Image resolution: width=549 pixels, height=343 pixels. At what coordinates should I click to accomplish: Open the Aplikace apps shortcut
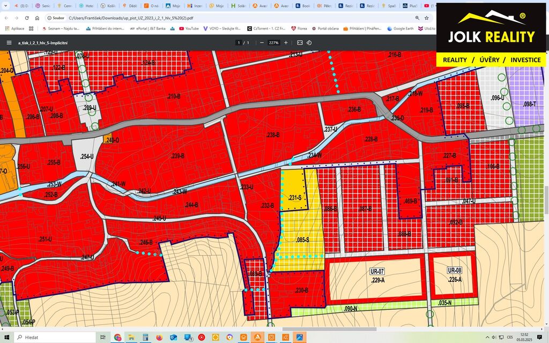pos(14,28)
